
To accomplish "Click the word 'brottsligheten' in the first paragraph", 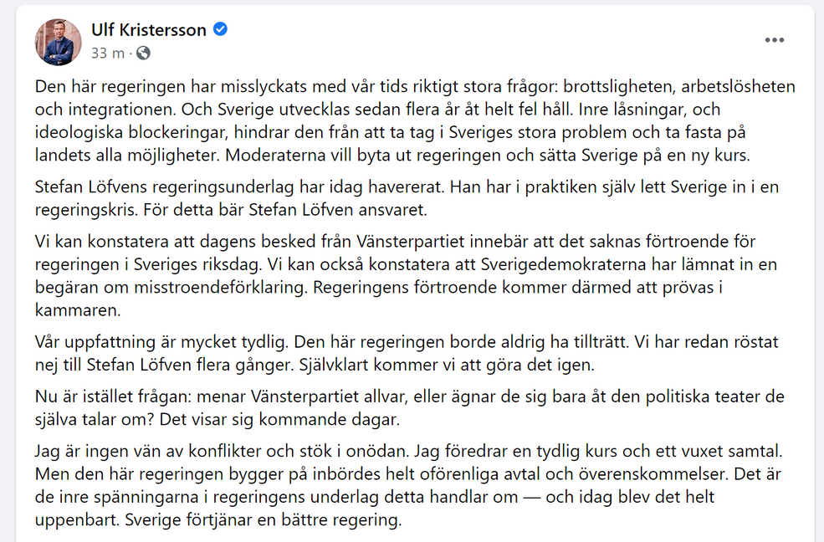I will [618, 87].
